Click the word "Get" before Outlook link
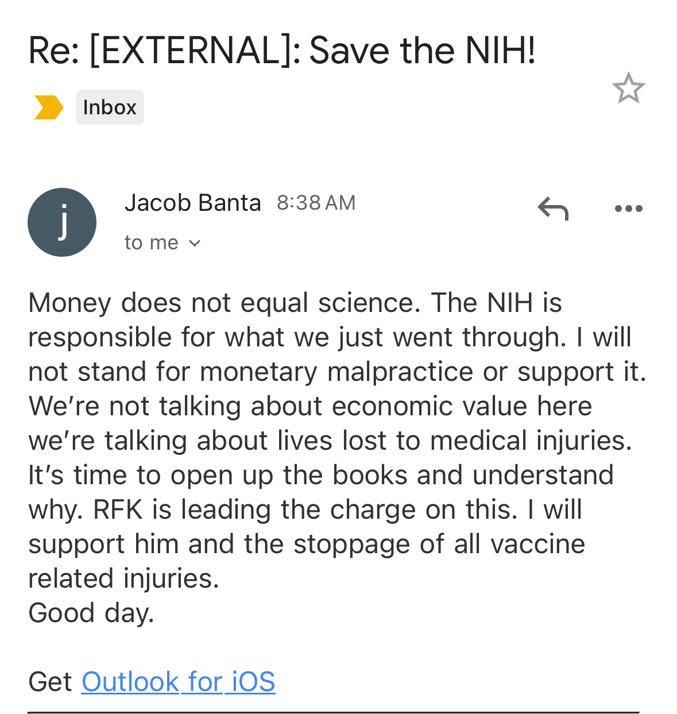 (50, 682)
